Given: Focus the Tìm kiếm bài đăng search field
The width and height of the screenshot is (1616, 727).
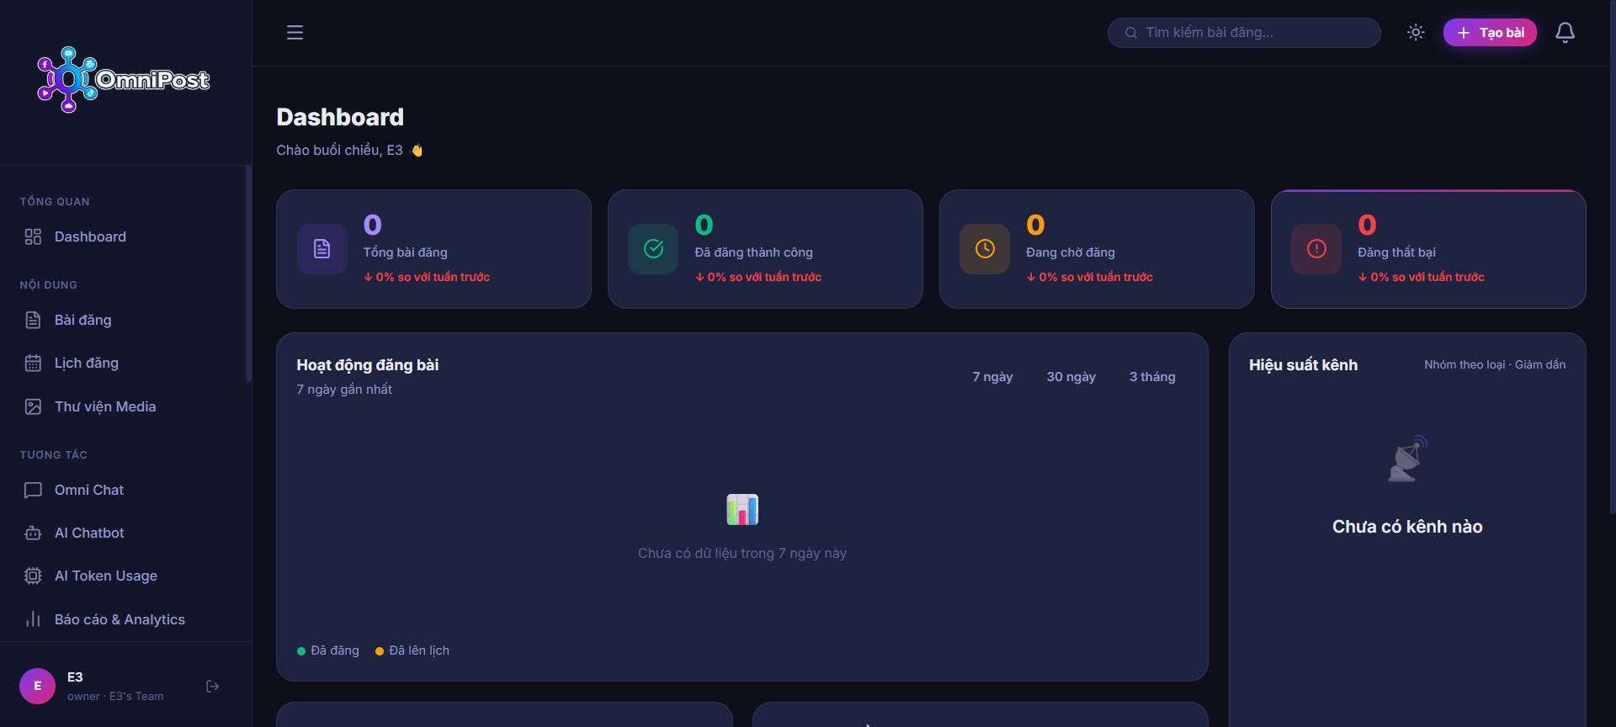Looking at the screenshot, I should 1244,33.
